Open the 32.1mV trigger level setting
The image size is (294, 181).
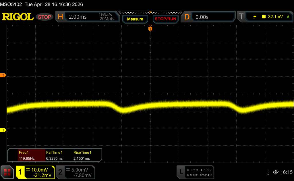tap(275, 17)
